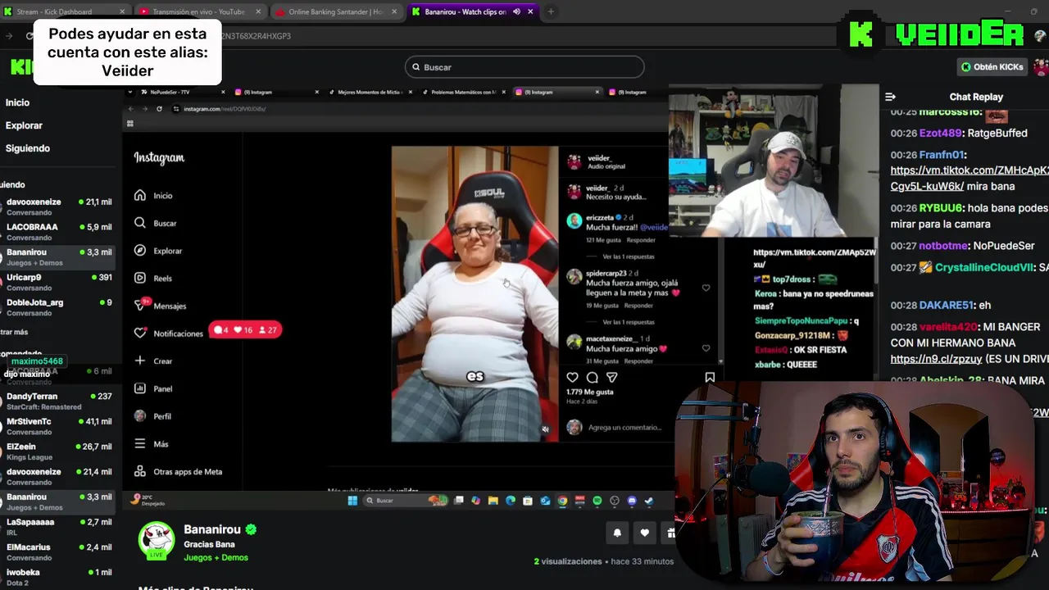Open the Juegos + Demos category link

pos(216,557)
